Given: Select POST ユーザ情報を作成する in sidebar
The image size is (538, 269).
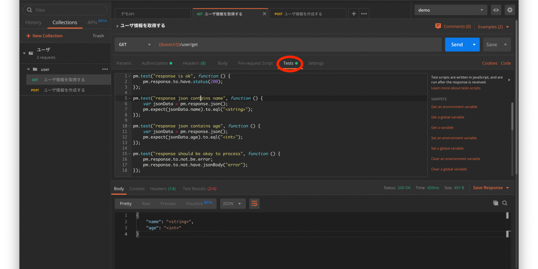Looking at the screenshot, I should click(x=64, y=90).
